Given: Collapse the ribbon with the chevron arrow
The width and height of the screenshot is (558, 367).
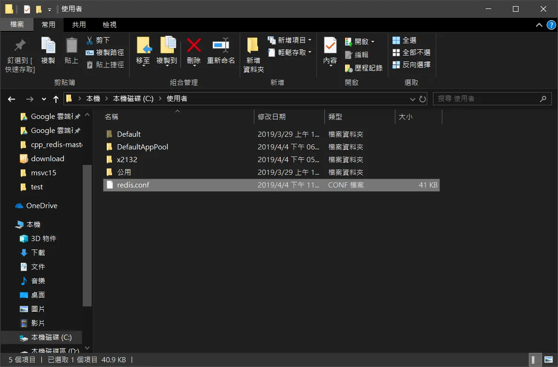Looking at the screenshot, I should (539, 25).
